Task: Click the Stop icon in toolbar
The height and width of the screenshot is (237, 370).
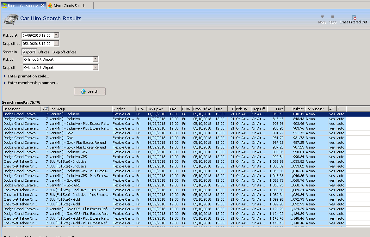Action: point(333,17)
